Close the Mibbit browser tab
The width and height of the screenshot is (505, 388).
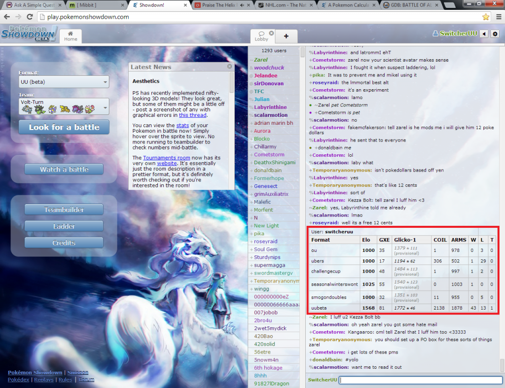(x=122, y=5)
